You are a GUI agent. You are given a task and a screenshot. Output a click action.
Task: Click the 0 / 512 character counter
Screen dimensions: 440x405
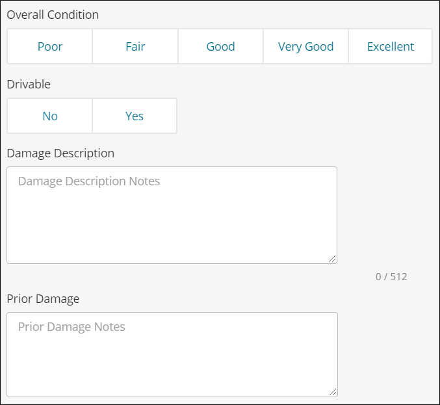click(391, 277)
